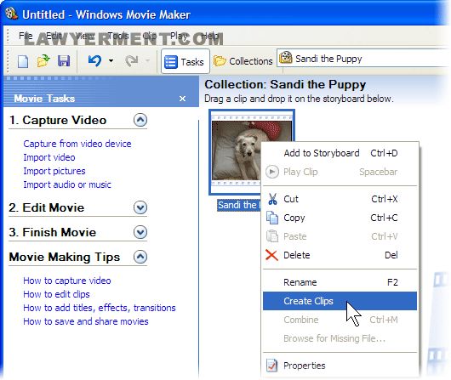Screen dimensions: 451x380
Task: Toggle the Tasks pane button
Action: [185, 61]
